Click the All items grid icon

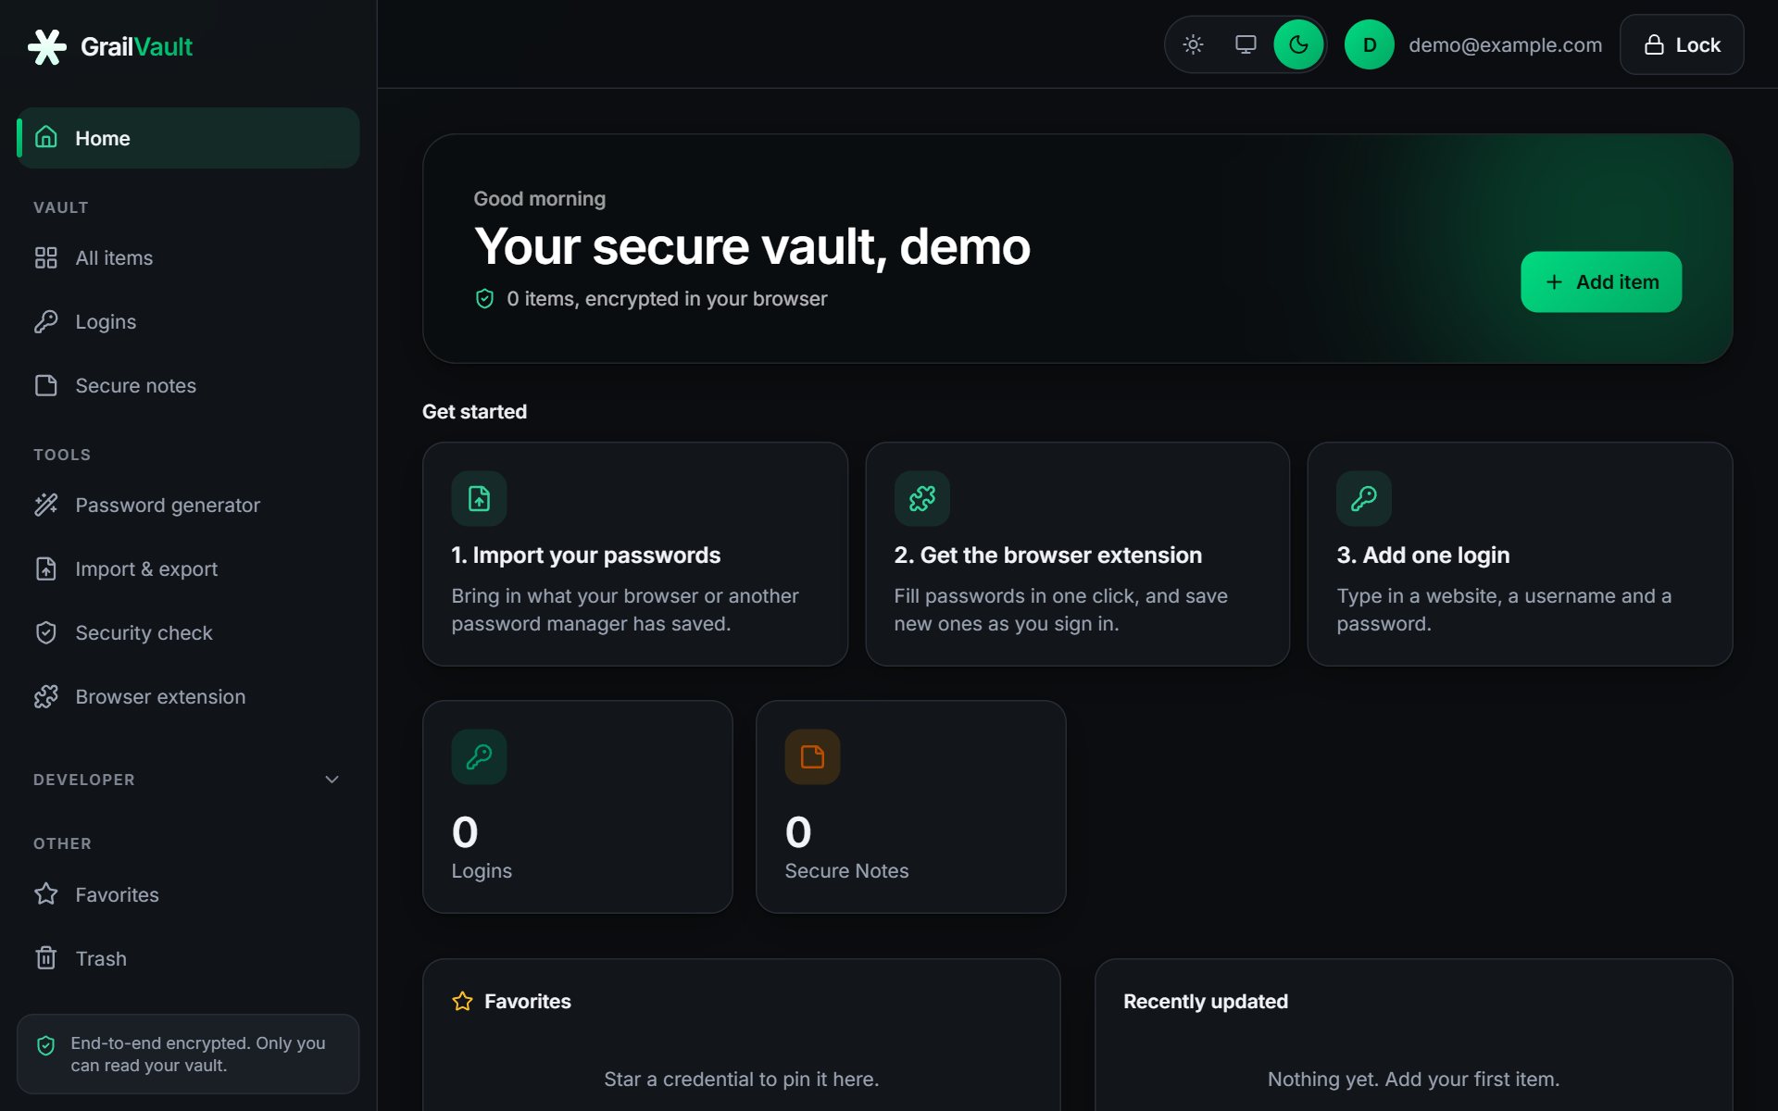(x=46, y=257)
